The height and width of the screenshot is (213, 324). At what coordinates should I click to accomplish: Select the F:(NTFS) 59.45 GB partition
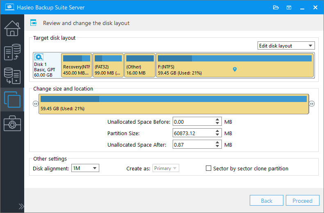pyautogui.click(x=235, y=65)
